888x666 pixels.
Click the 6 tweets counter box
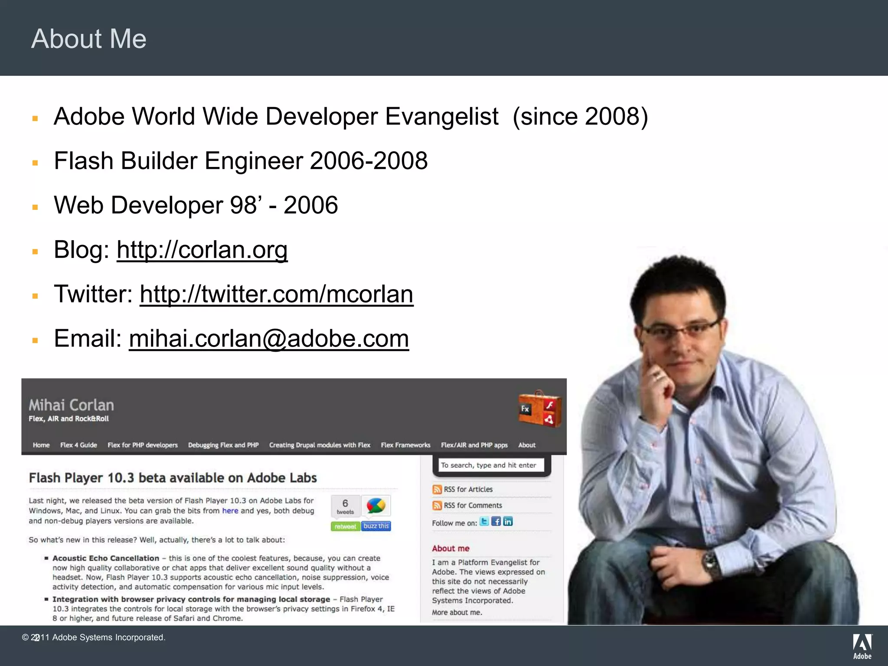coord(345,506)
